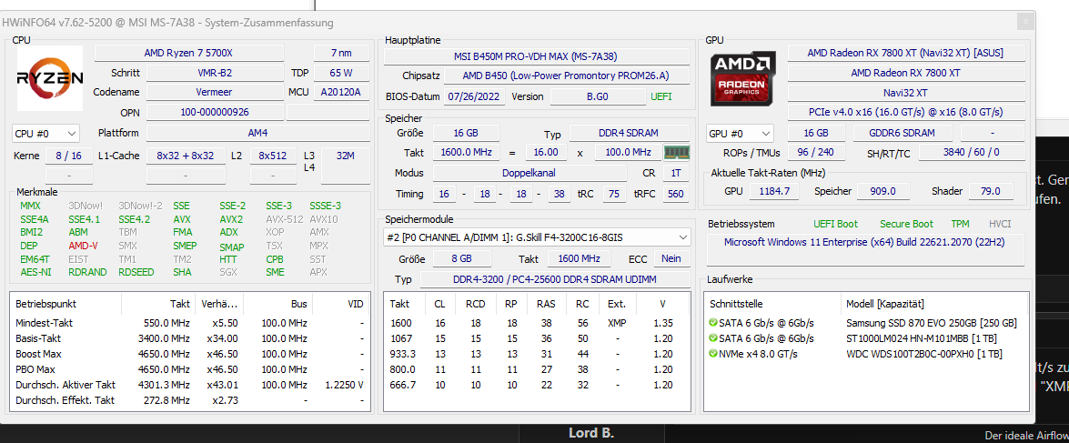Select the 933.3 timing table row
Image resolution: width=1069 pixels, height=443 pixels.
536,354
